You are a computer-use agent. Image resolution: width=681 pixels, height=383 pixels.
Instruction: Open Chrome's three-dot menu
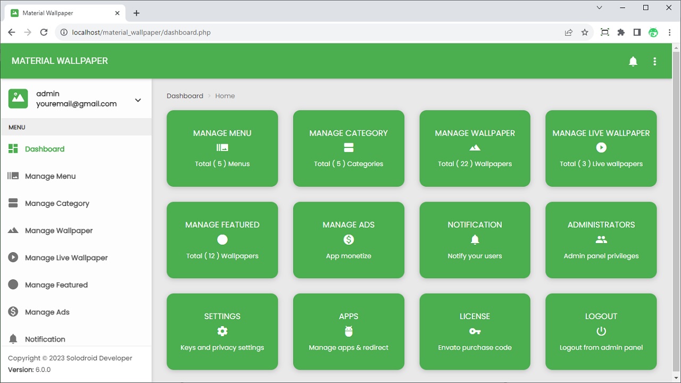coord(669,32)
